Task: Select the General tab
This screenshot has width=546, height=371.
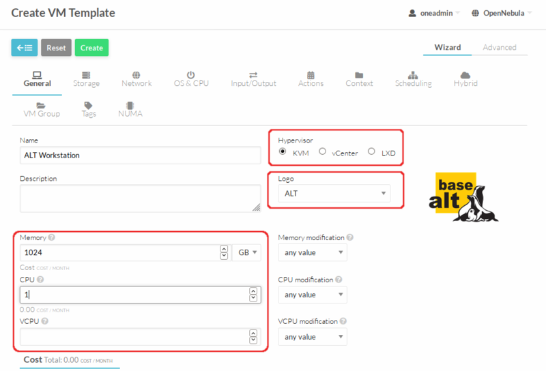Action: [38, 79]
